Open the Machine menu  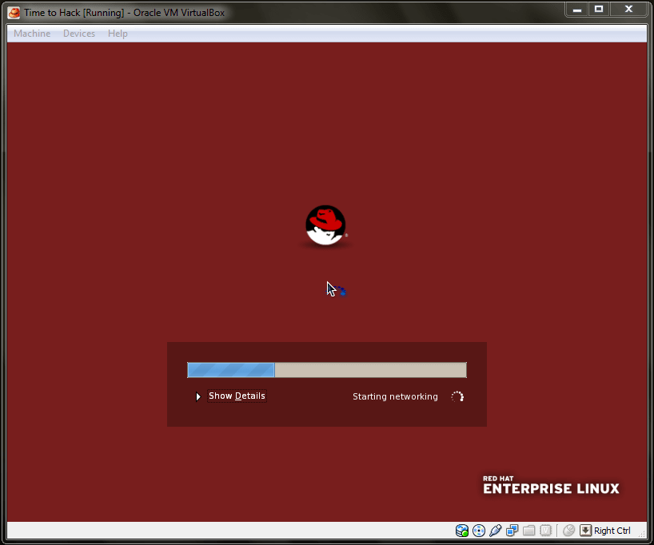pos(32,34)
